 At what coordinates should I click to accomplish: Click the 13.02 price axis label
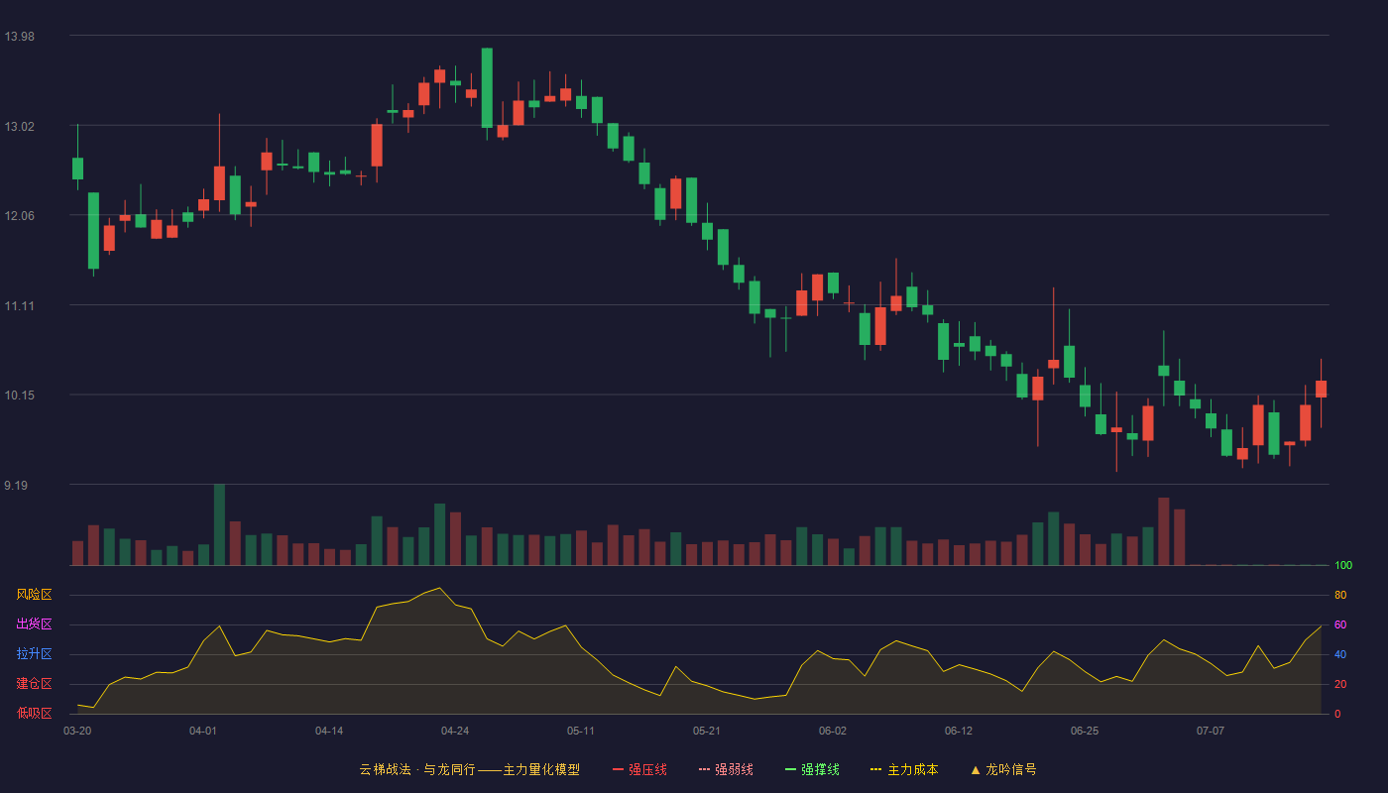[19, 127]
